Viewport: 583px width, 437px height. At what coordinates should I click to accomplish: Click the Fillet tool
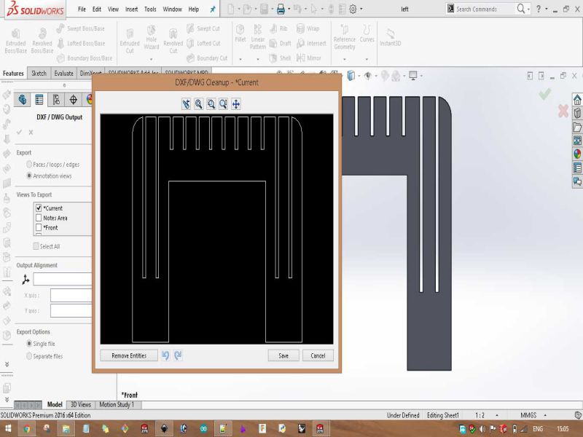[240, 34]
